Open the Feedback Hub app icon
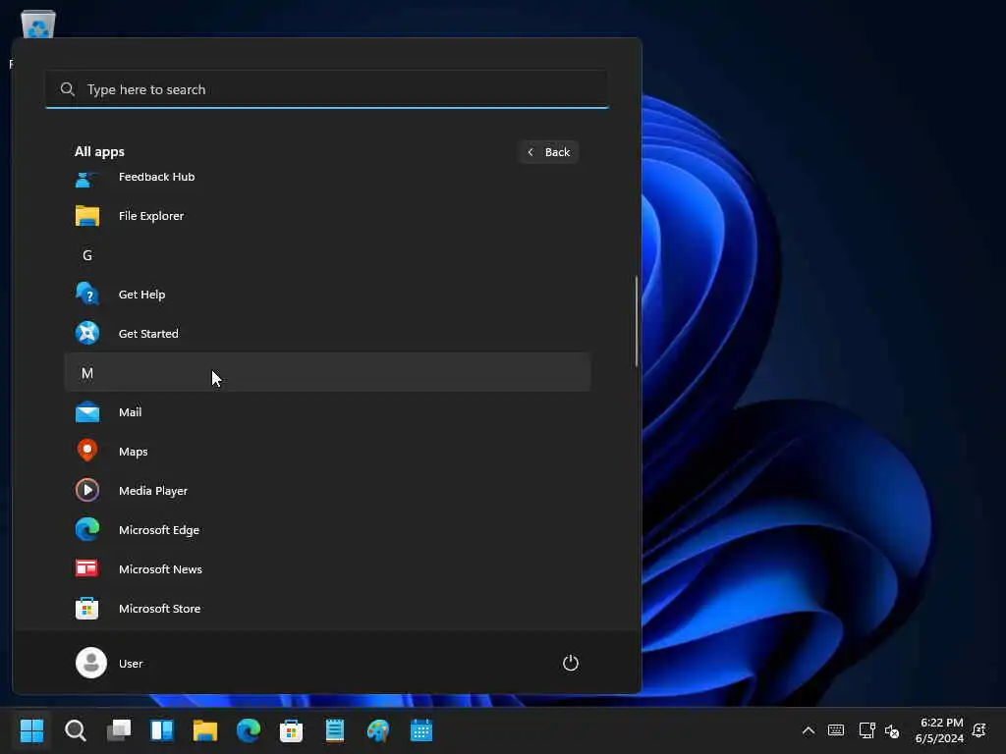This screenshot has width=1006, height=754. pos(87,179)
